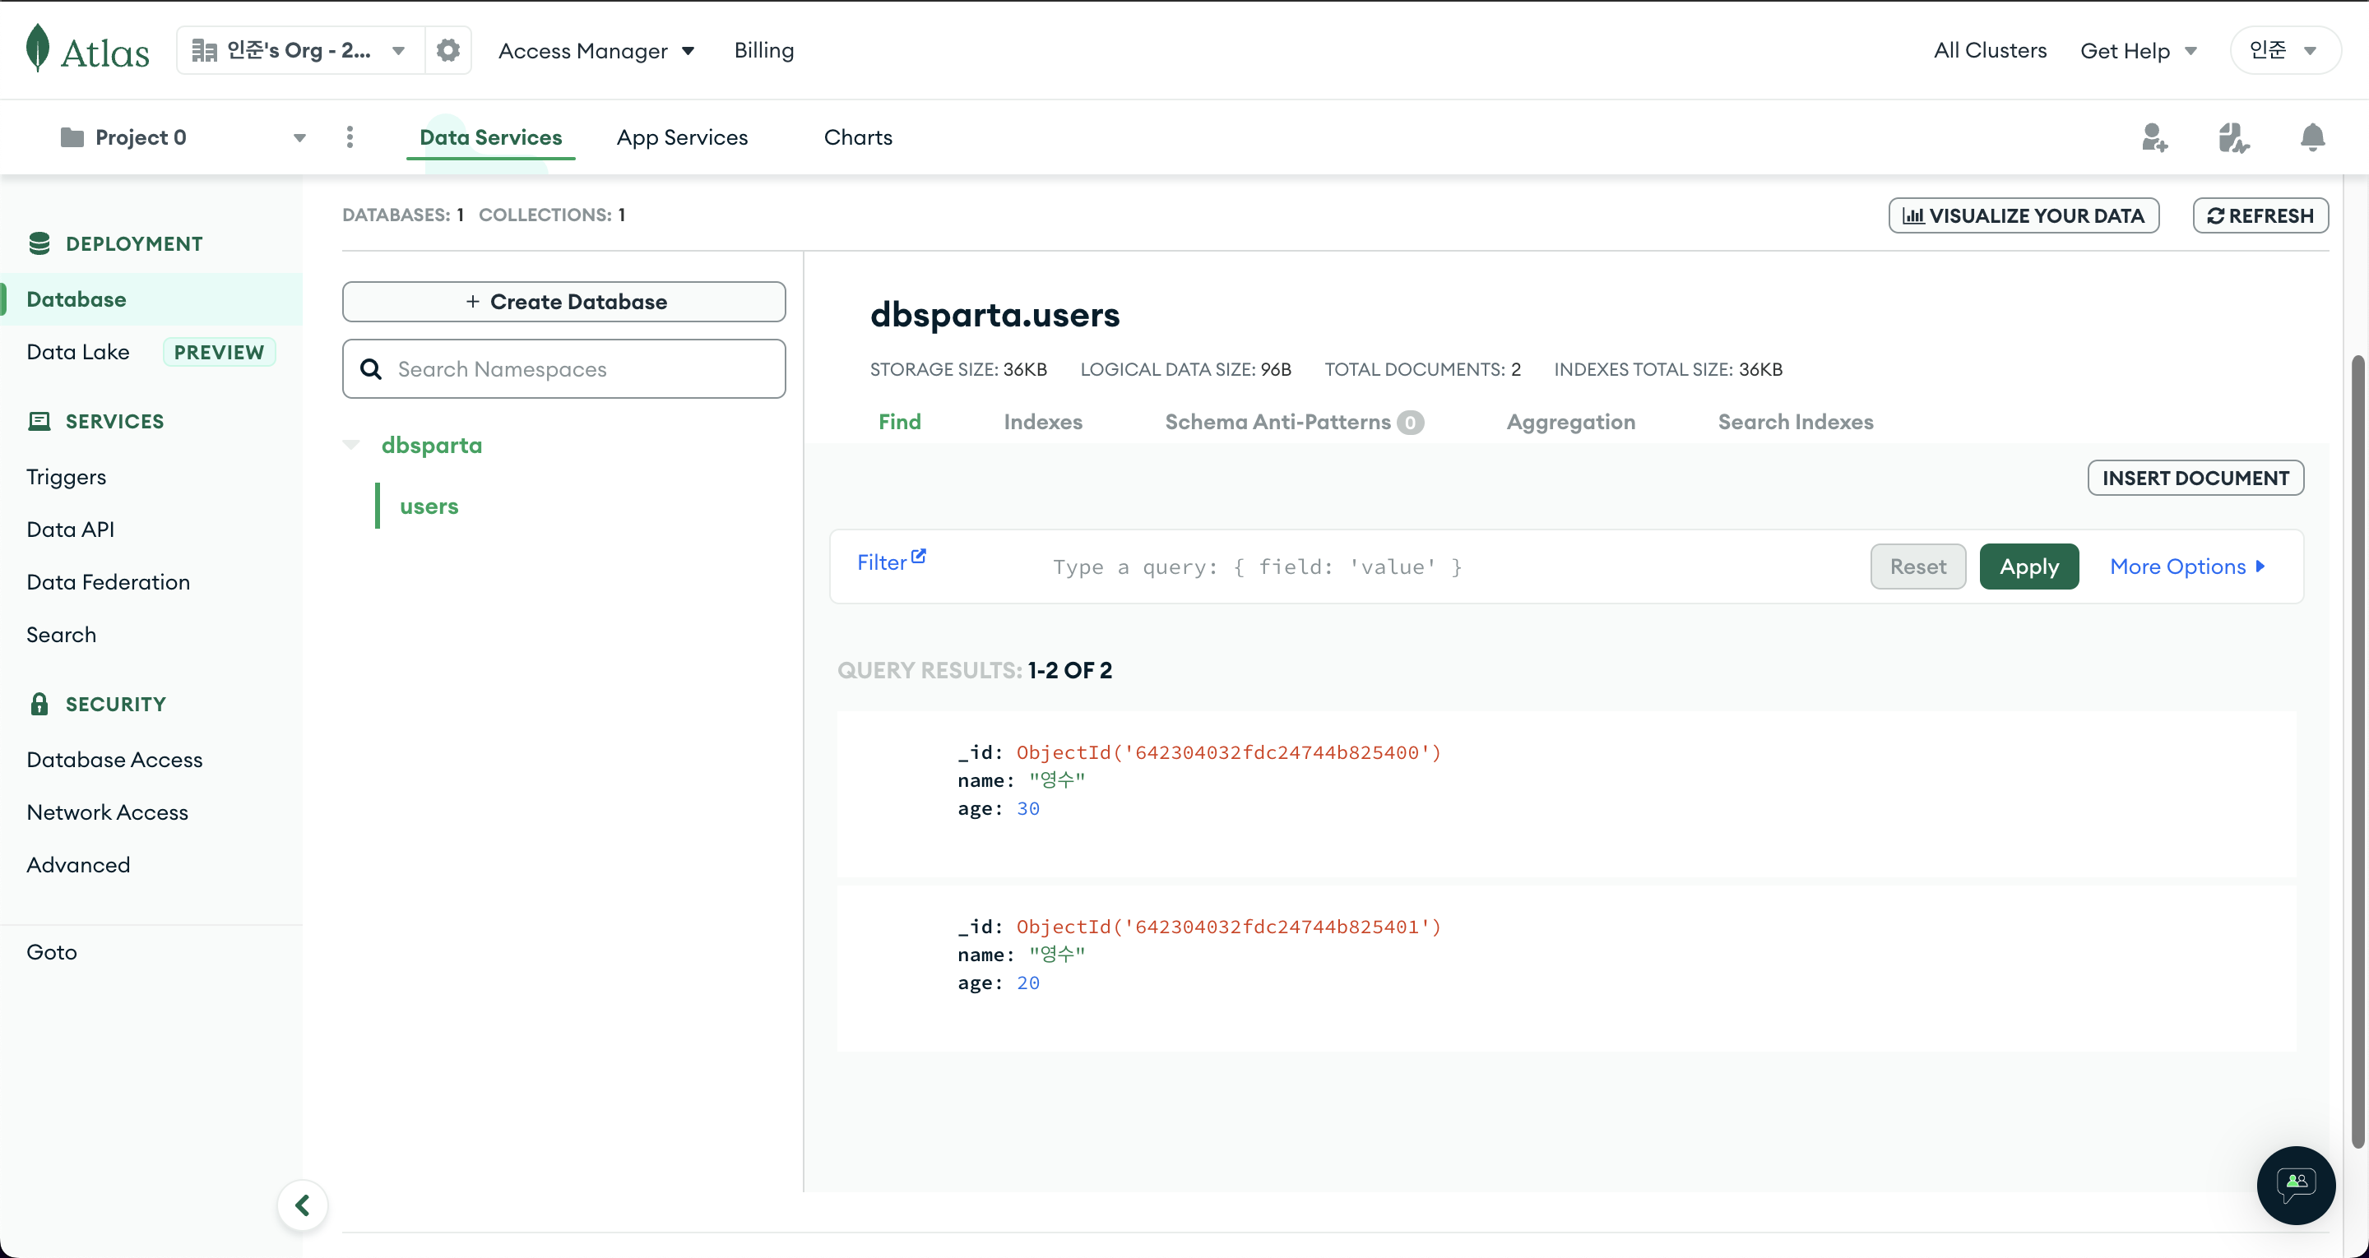Click into the query filter input

pos(1453,567)
